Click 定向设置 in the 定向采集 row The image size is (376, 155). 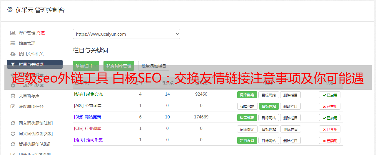[x=247, y=140]
